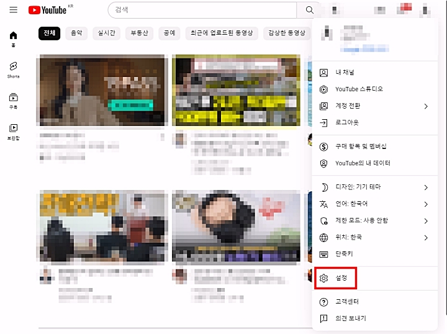Open Shorts in the sidebar
This screenshot has height=334, width=447.
click(x=14, y=70)
